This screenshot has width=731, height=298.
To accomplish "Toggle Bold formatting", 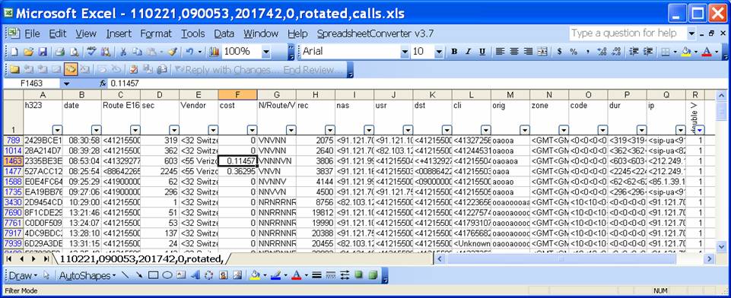I will point(454,52).
